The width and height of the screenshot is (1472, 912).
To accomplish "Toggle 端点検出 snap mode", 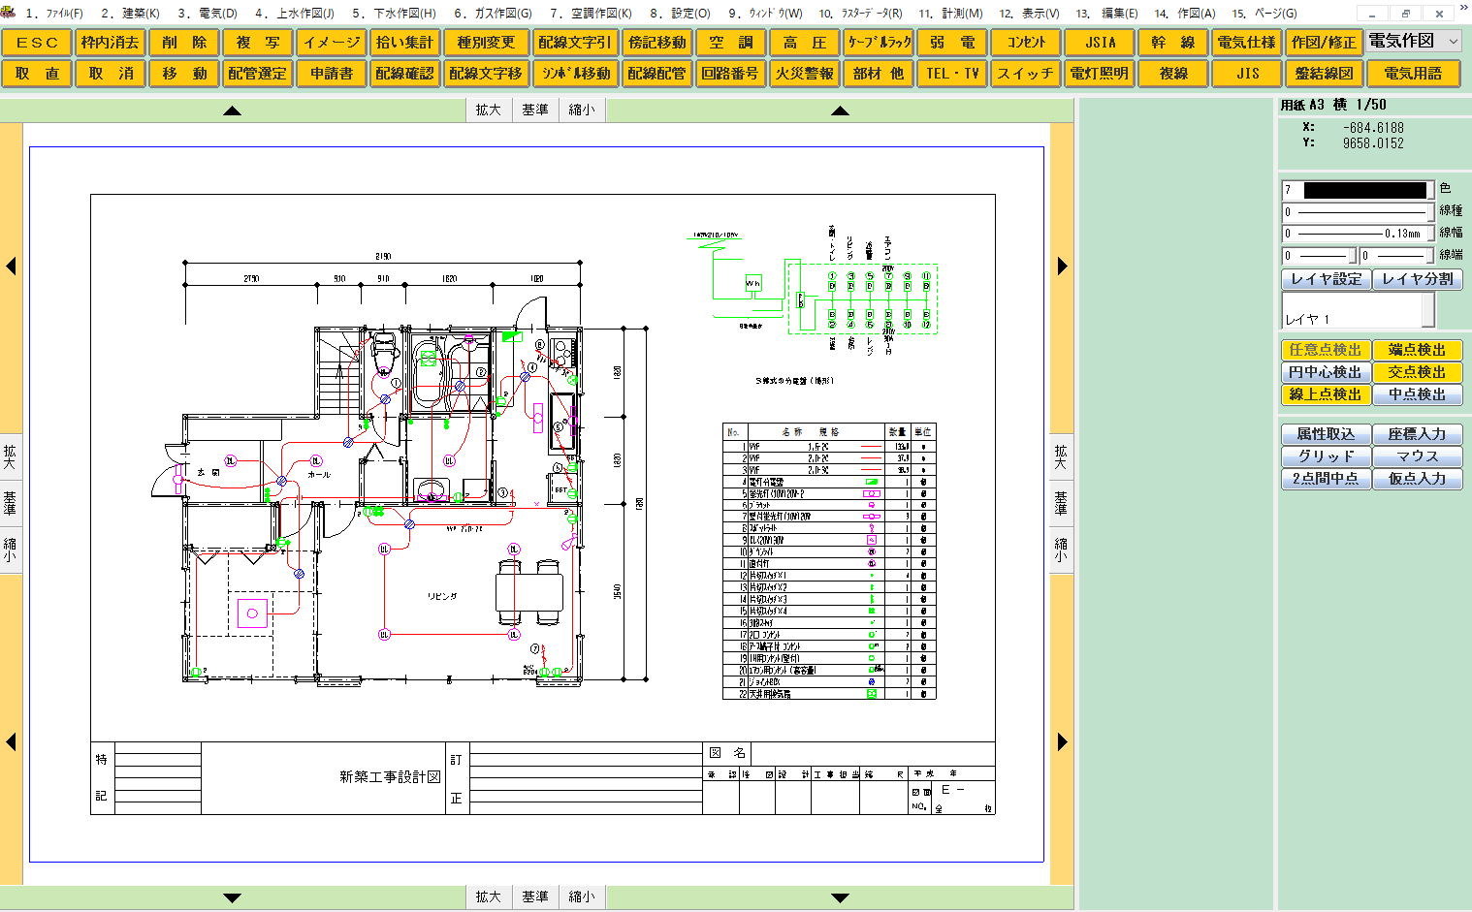I will click(1417, 350).
